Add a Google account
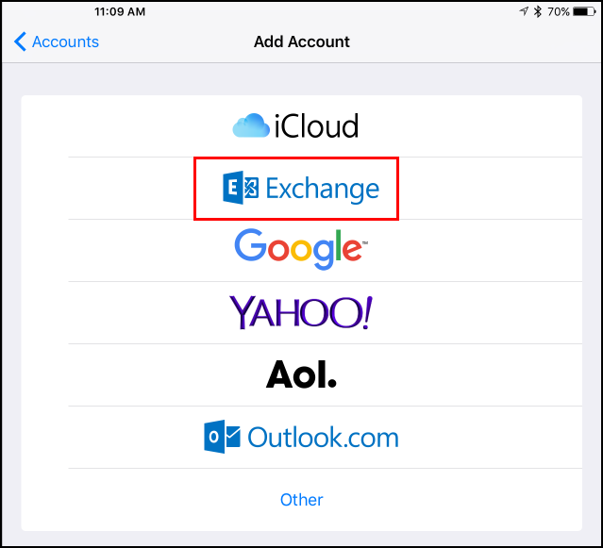This screenshot has width=603, height=548. click(301, 249)
